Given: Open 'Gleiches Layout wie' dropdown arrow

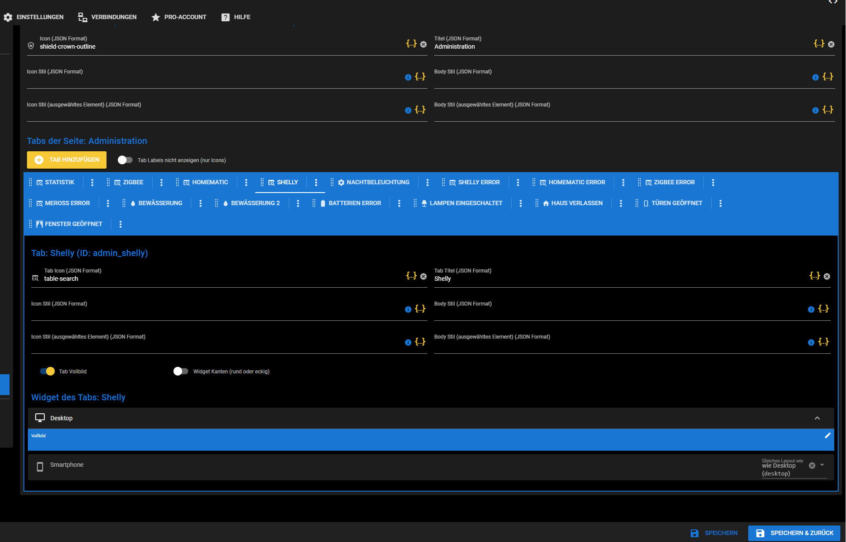Looking at the screenshot, I should point(822,465).
